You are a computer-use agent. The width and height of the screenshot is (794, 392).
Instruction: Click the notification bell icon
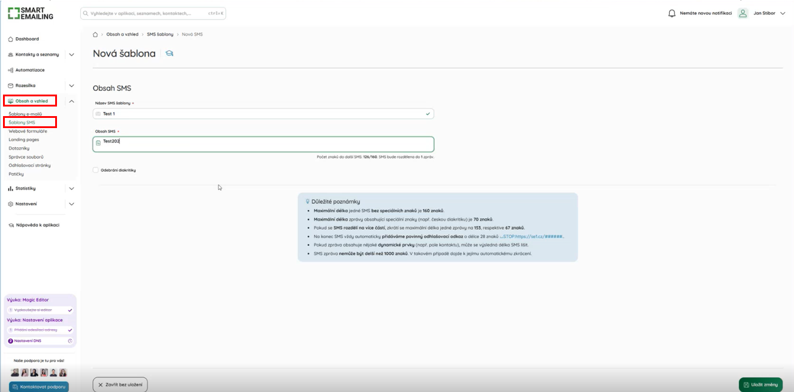pos(672,13)
